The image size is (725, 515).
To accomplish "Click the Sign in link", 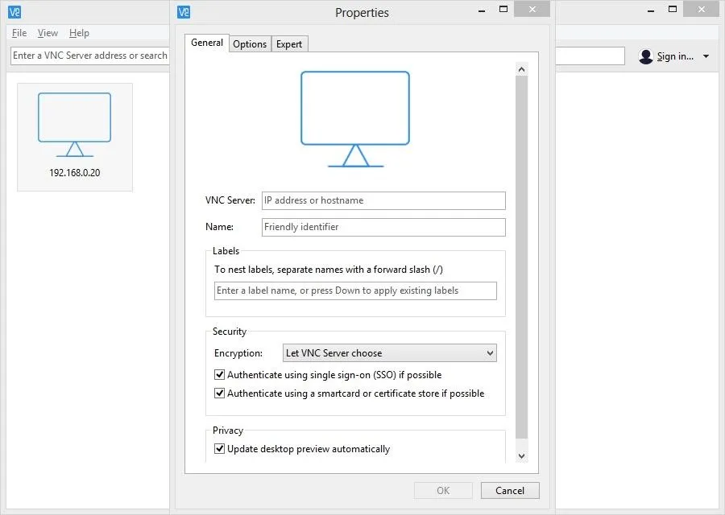I will 675,56.
